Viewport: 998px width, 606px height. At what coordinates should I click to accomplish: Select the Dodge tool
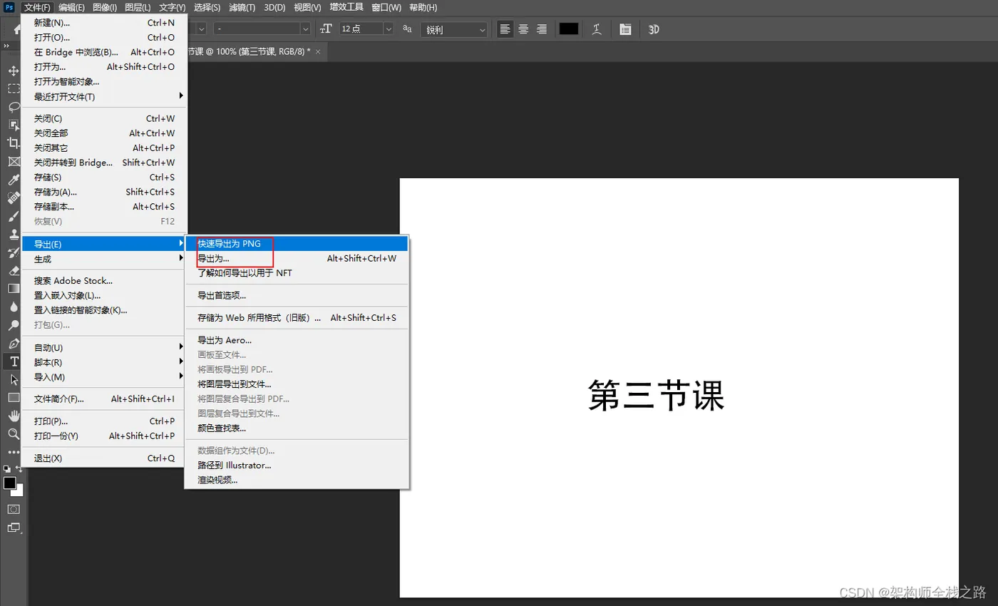14,325
